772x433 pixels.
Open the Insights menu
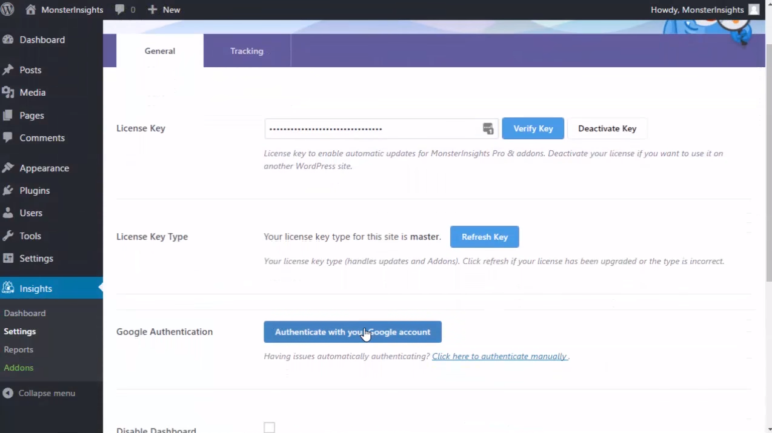click(52, 288)
